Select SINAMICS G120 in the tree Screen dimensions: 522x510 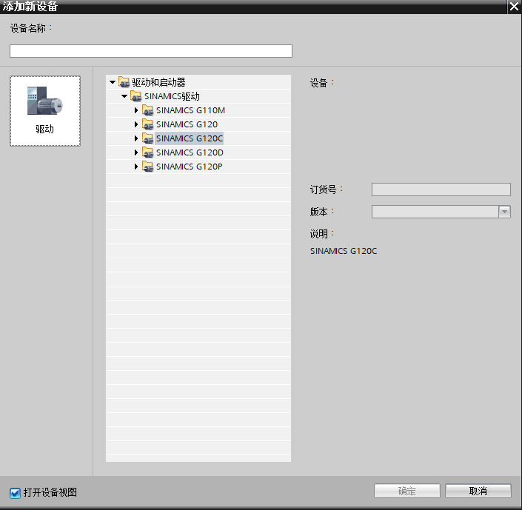pyautogui.click(x=187, y=124)
